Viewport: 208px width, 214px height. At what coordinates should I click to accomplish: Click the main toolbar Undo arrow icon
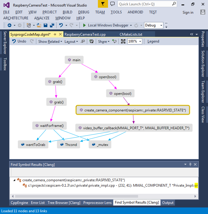click(61, 25)
